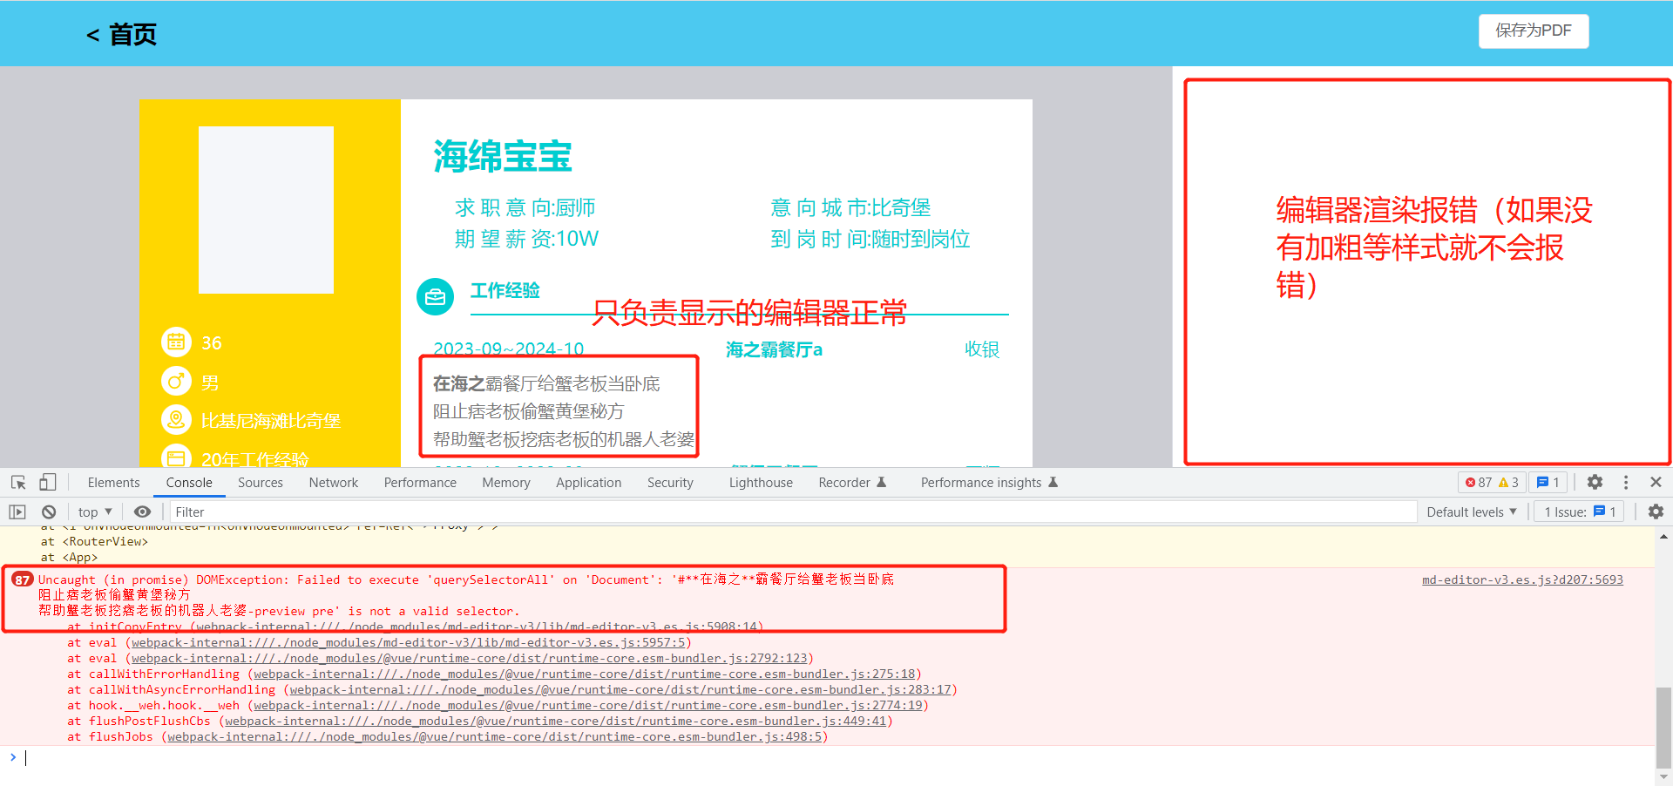
Task: Show the console sidebar panel
Action: click(17, 512)
